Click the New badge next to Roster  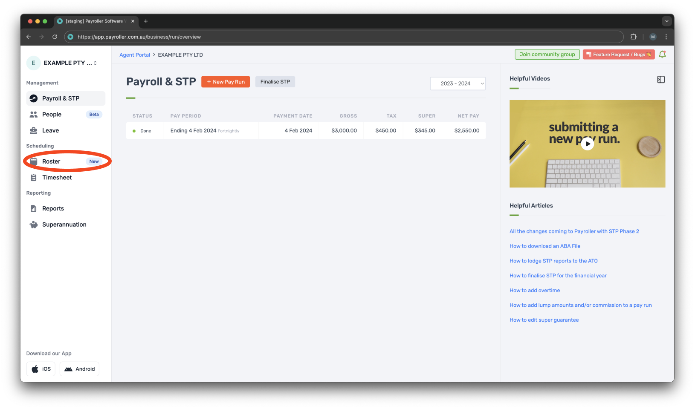(94, 161)
